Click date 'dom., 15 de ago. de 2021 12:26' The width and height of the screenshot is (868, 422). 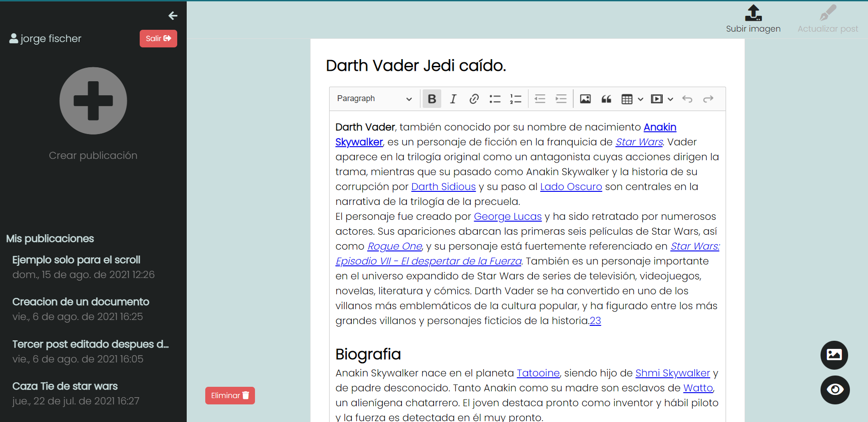[x=84, y=275]
